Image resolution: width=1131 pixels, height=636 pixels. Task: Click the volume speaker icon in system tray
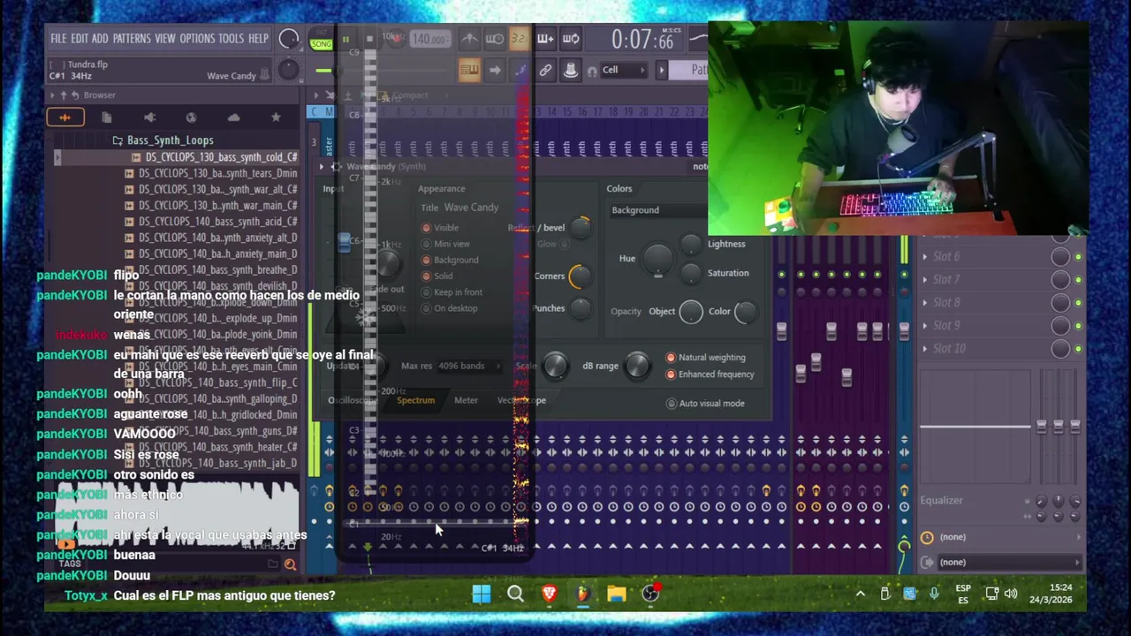pyautogui.click(x=1011, y=594)
